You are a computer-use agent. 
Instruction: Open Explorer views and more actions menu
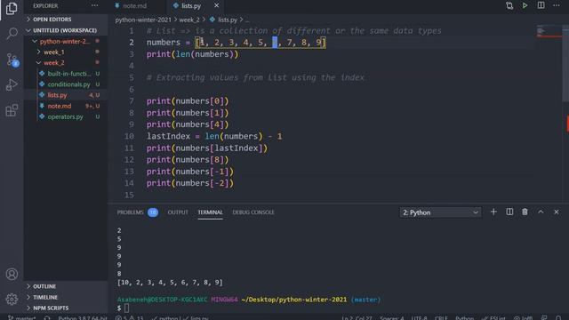[95, 6]
